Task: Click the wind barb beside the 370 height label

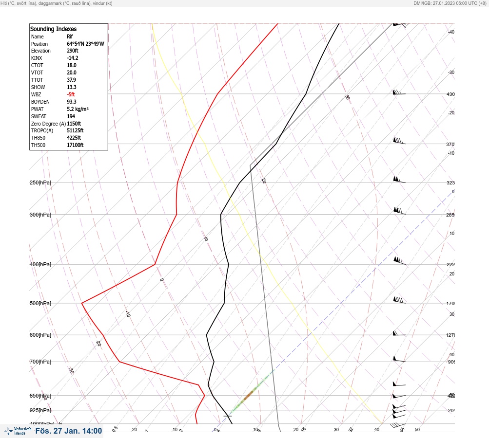Action: 399,141
